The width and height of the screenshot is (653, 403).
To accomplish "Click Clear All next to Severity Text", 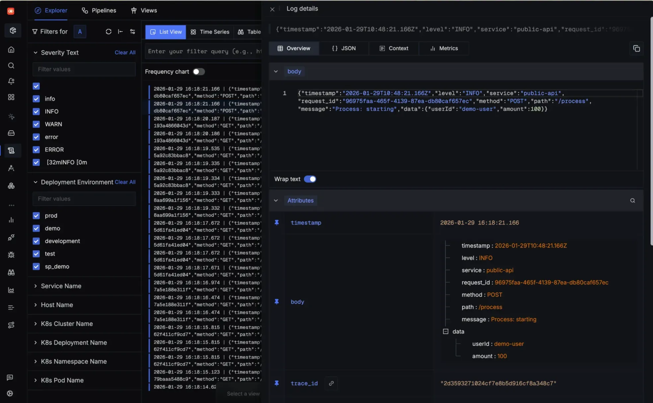I will point(125,52).
